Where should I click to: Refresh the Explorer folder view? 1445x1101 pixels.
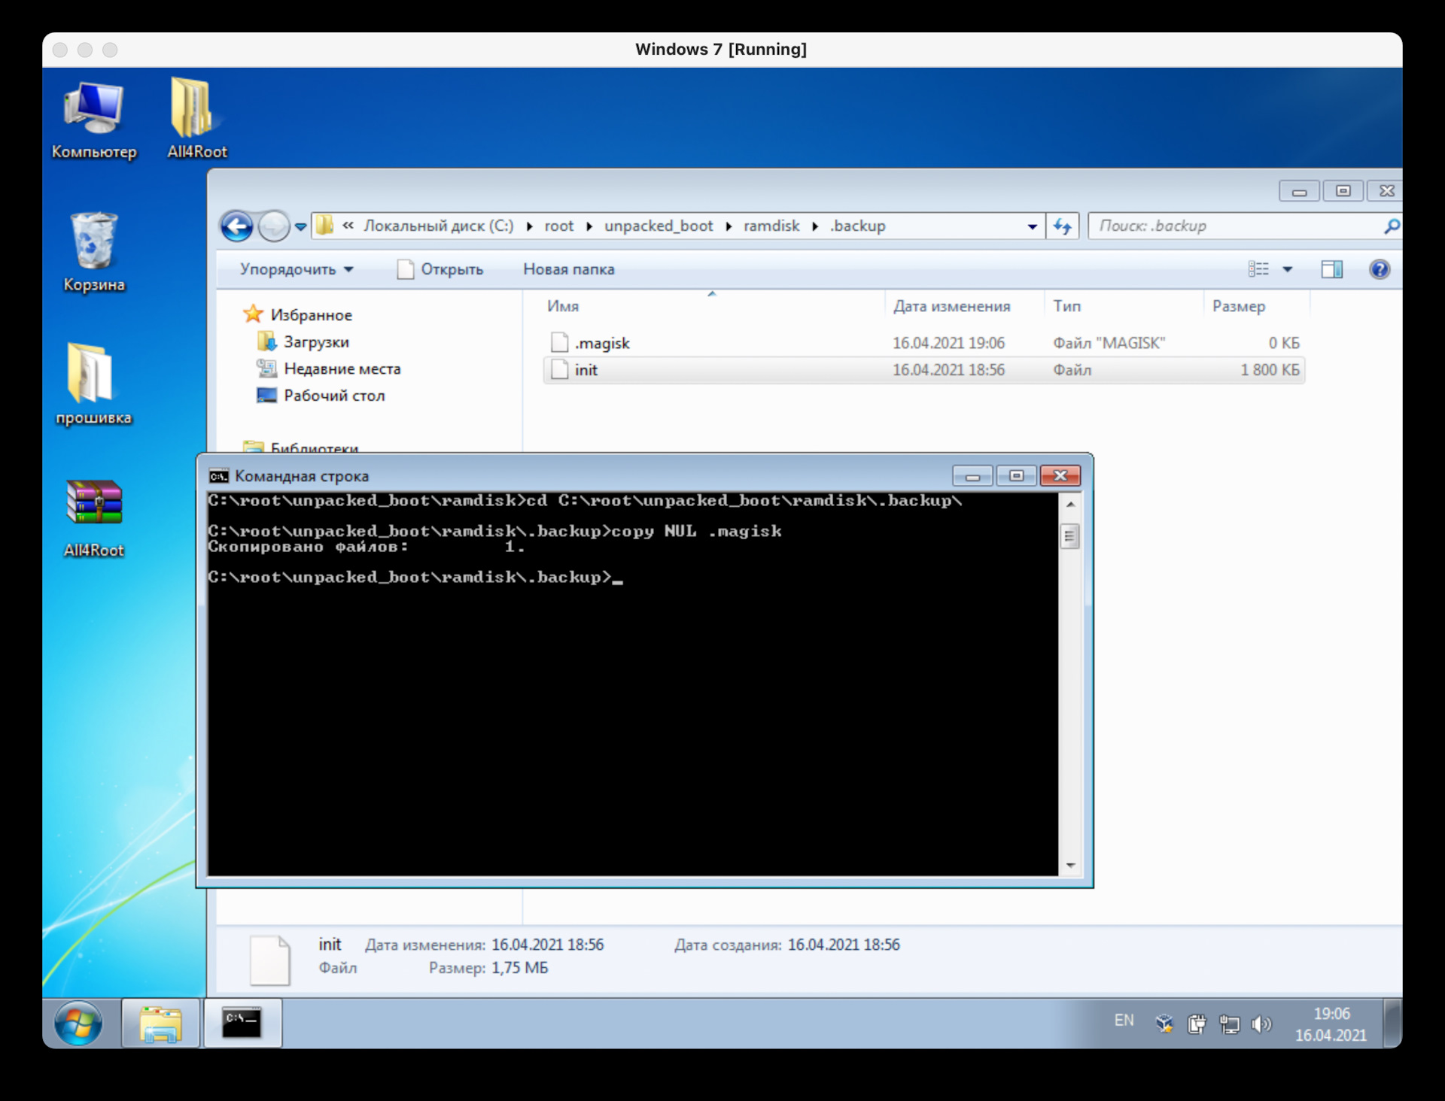coord(1062,226)
